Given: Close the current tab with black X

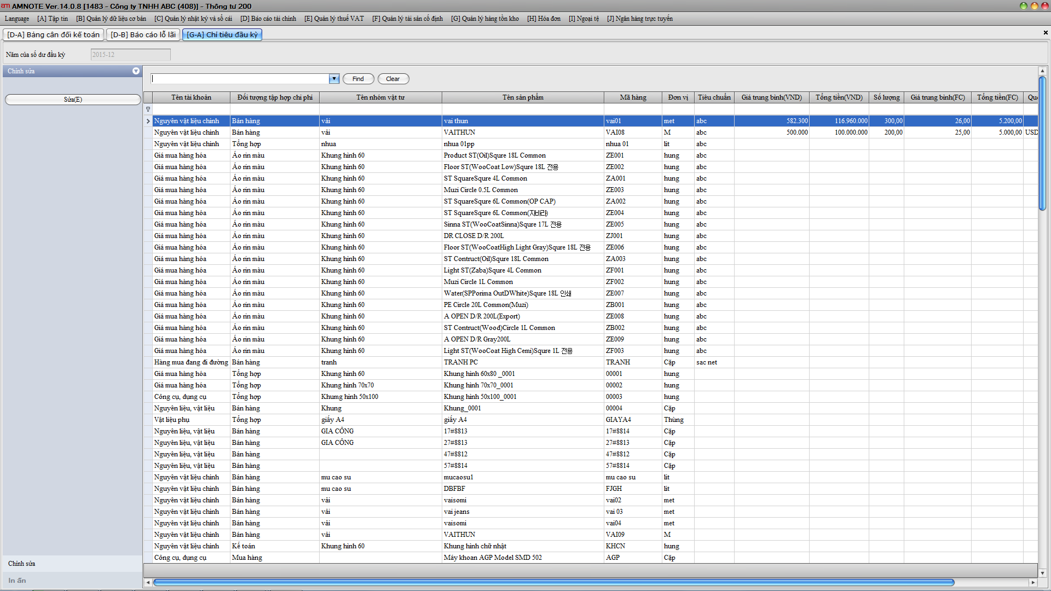Looking at the screenshot, I should click(1046, 33).
